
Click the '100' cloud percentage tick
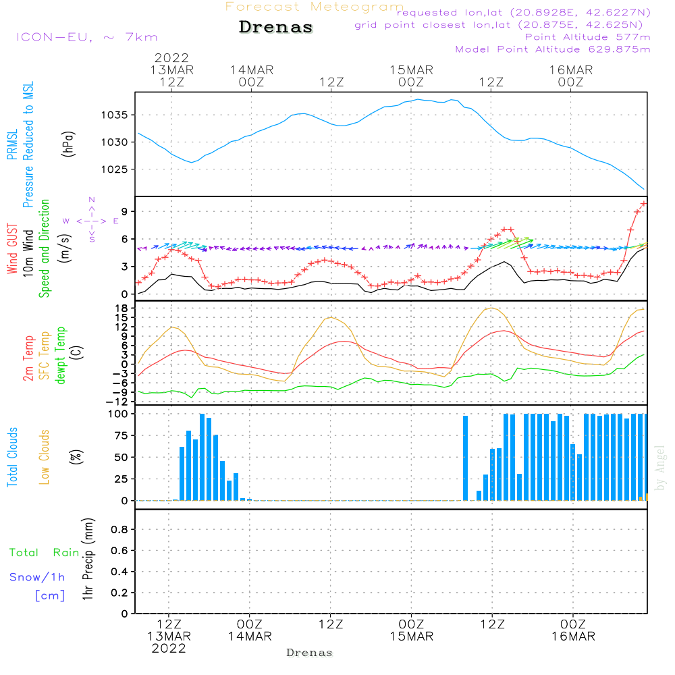tap(118, 414)
